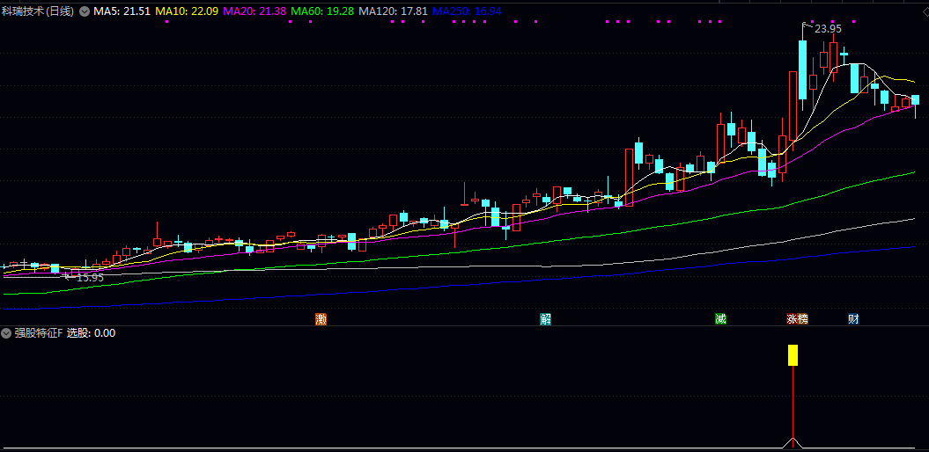Click the orange 激 event marker
929x452 pixels.
321,319
